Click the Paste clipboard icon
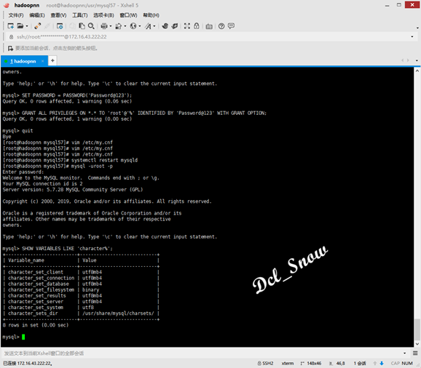Image resolution: width=421 pixels, height=368 pixels. point(82,26)
